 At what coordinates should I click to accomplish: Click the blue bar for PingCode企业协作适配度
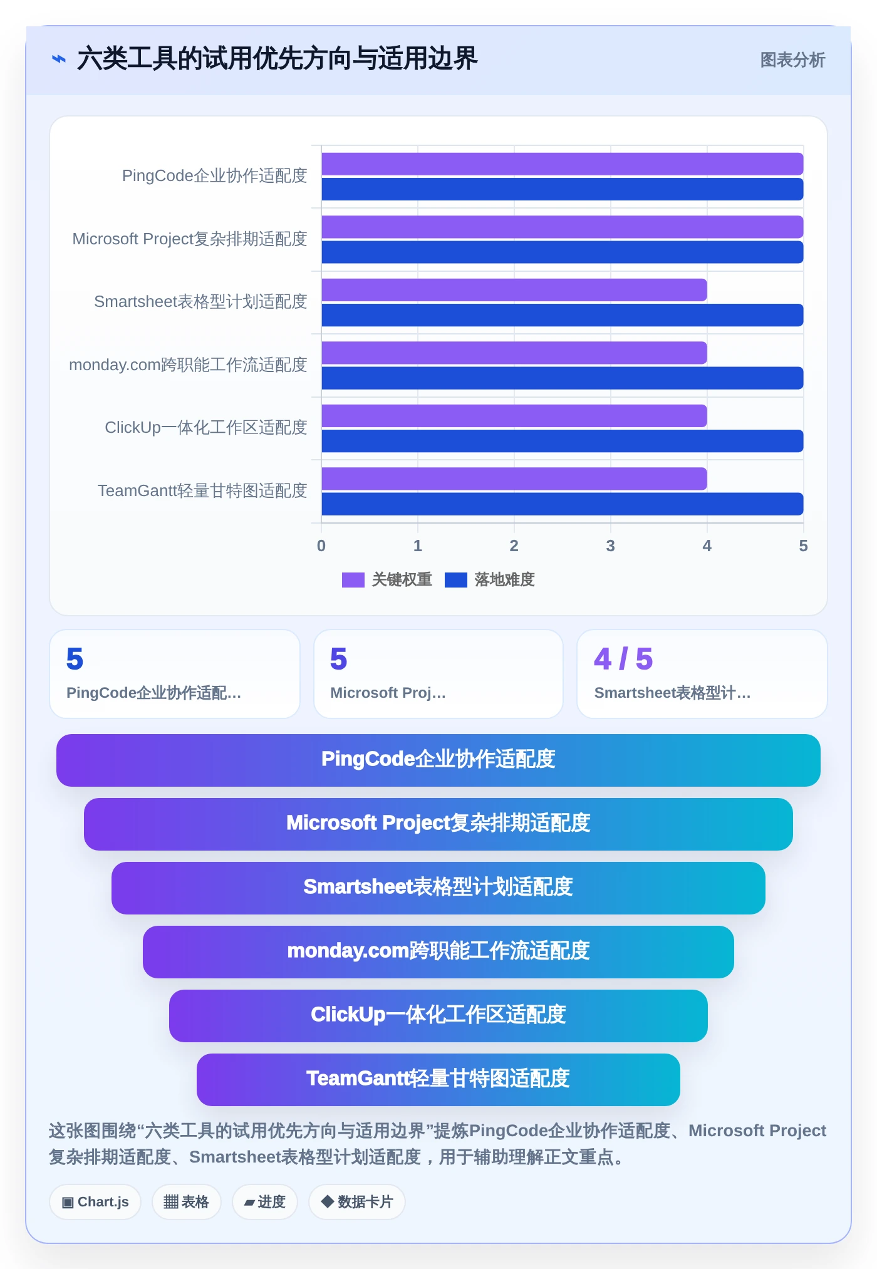pyautogui.click(x=563, y=189)
